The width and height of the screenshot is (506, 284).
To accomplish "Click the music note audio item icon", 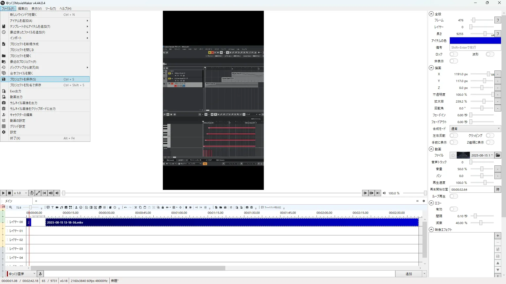I will coord(61,207).
